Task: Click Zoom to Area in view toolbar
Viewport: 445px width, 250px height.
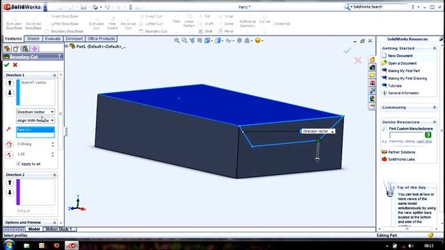Action: (184, 40)
